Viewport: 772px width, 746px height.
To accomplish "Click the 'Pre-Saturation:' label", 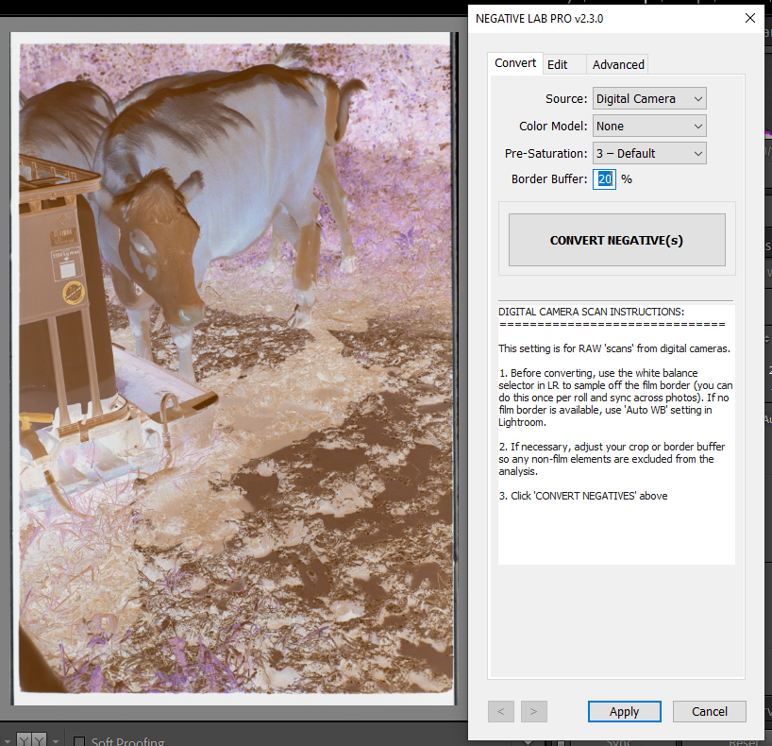I will tap(546, 153).
